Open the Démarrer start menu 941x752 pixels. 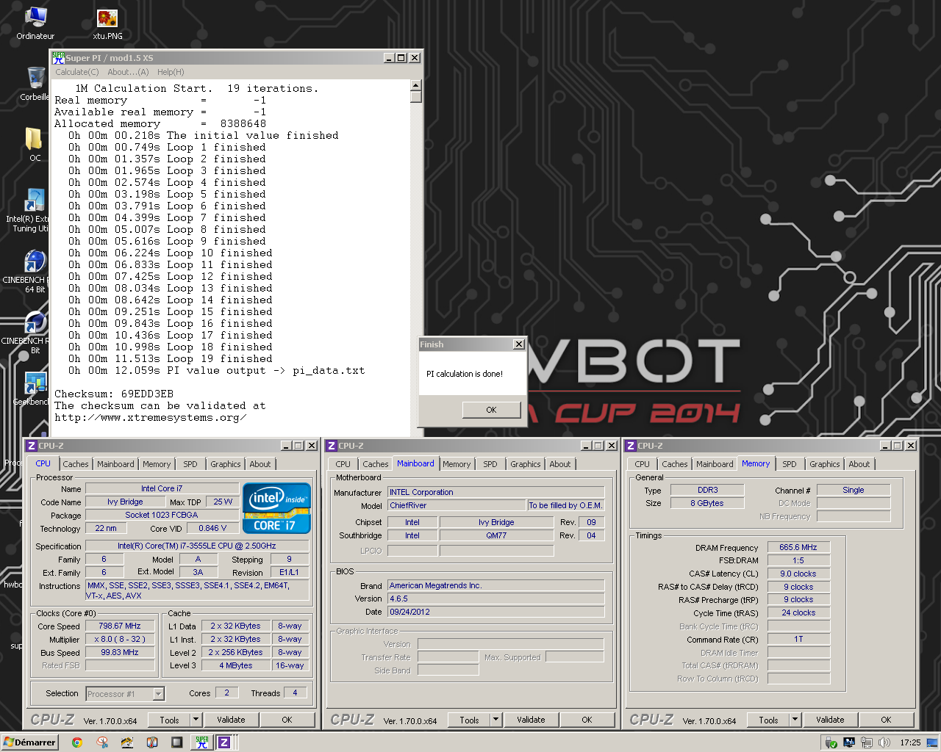pyautogui.click(x=29, y=742)
